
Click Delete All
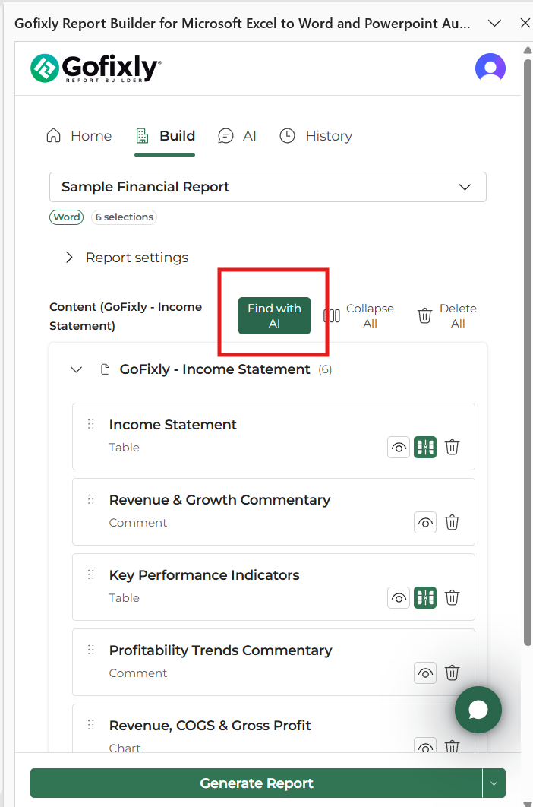click(446, 315)
